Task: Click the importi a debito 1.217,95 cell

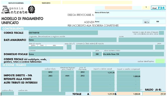Action: pyautogui.click(x=103, y=72)
